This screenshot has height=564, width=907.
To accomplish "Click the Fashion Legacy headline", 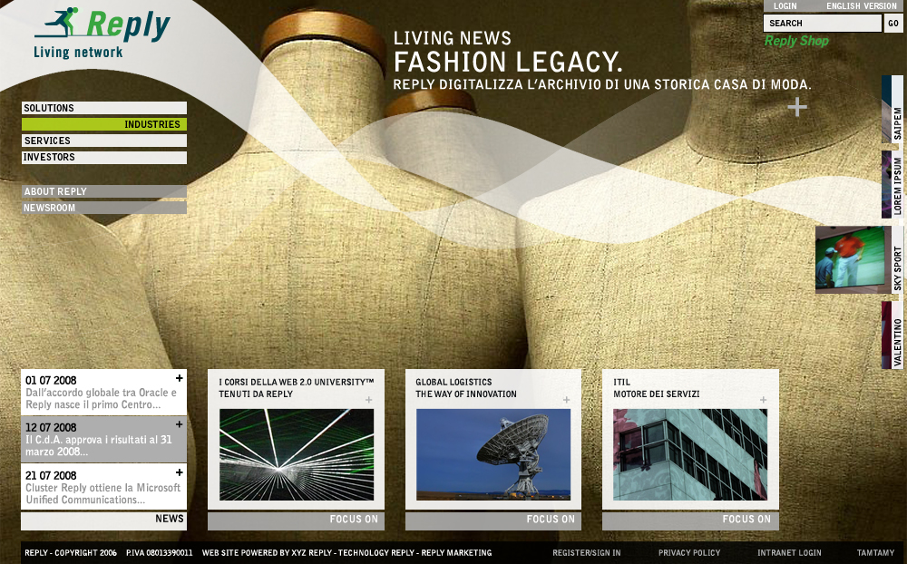I will pyautogui.click(x=508, y=62).
